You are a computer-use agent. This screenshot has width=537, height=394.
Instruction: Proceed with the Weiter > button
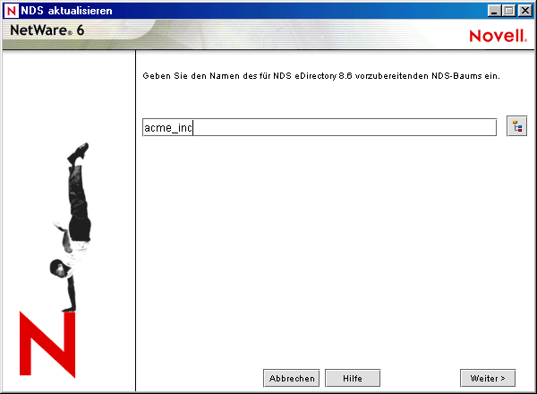(488, 378)
